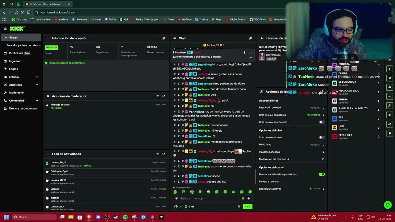Open a new browser tab
Viewport: 395px width, 222px height.
(77, 4)
